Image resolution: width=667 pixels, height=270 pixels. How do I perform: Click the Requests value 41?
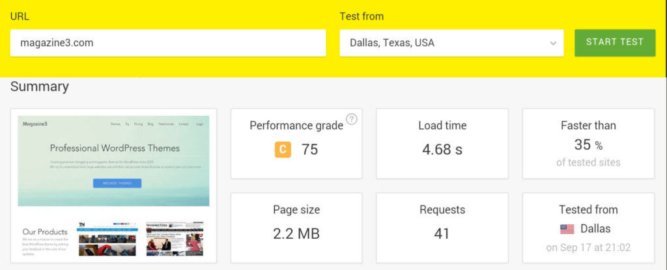coord(442,234)
